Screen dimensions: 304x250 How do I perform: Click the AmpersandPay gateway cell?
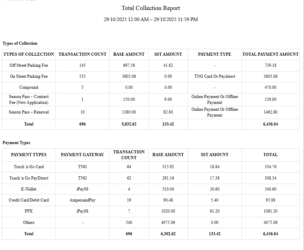(82, 200)
